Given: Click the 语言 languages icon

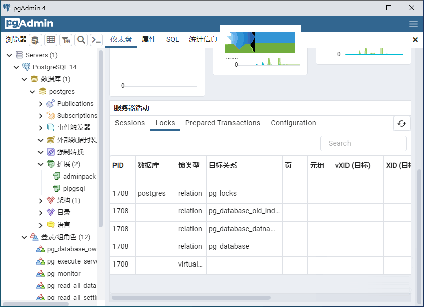Looking at the screenshot, I should pos(51,225).
